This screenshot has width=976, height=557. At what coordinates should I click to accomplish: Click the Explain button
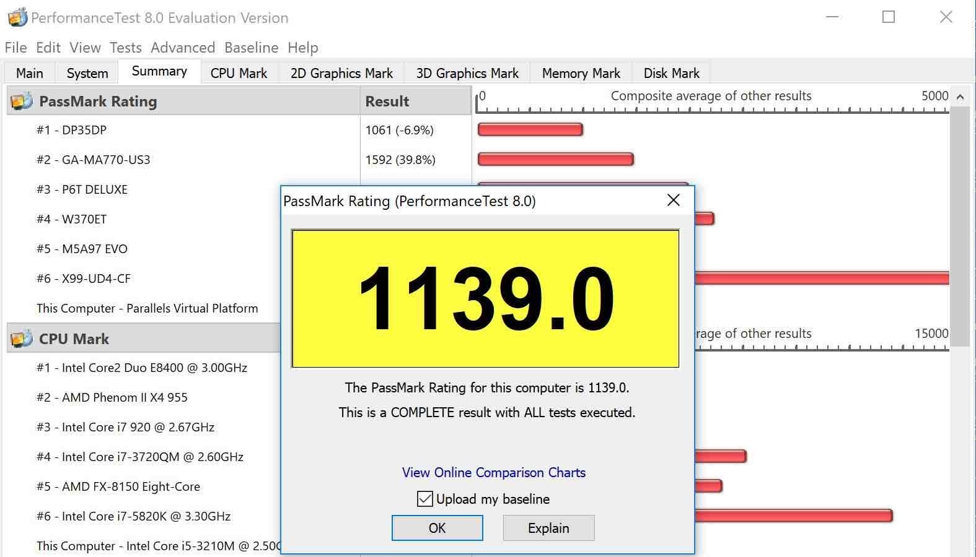(x=548, y=528)
